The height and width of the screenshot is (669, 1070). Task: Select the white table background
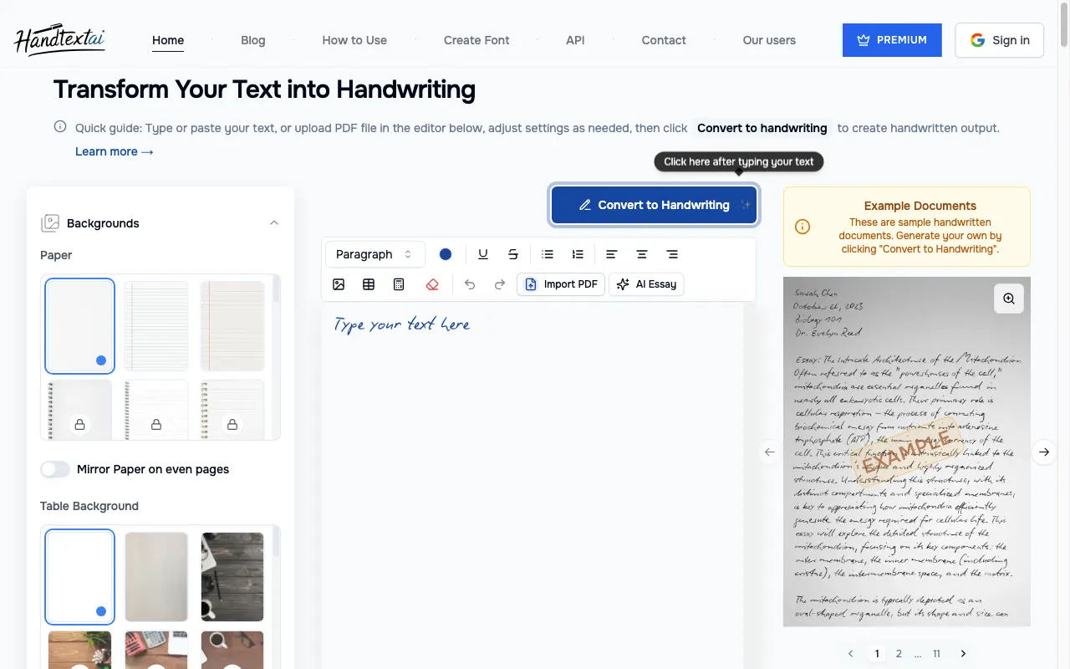(79, 577)
